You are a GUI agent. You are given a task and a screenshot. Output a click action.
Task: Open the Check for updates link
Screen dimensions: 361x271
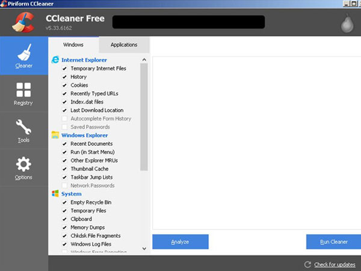click(335, 264)
